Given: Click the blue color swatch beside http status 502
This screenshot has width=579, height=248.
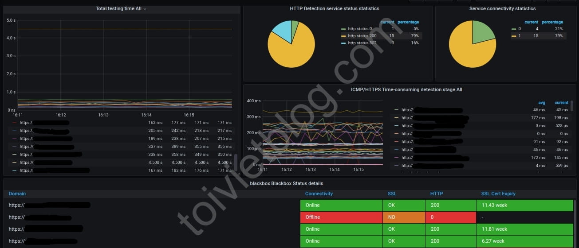Looking at the screenshot, I should [343, 43].
